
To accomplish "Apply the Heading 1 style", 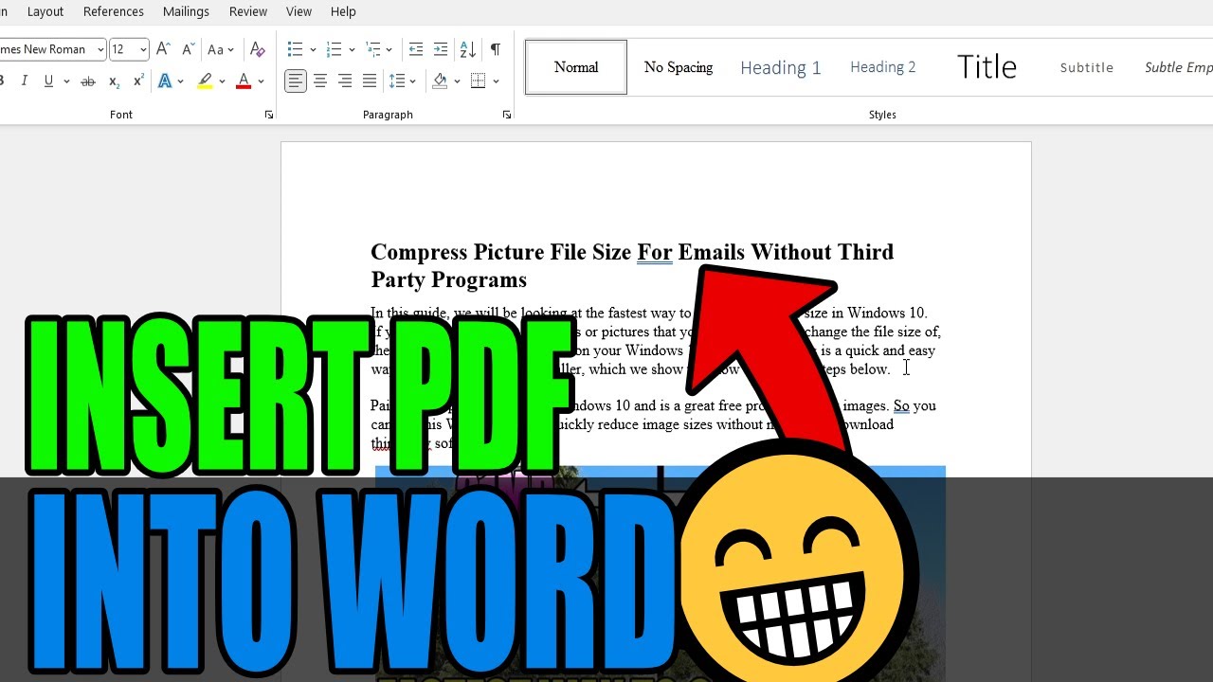I will click(x=781, y=67).
